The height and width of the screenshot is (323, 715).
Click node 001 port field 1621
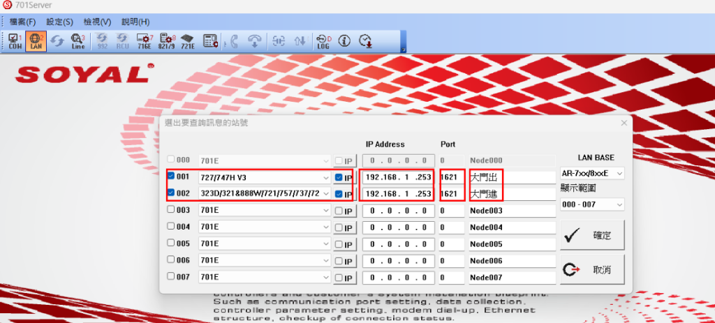click(452, 177)
